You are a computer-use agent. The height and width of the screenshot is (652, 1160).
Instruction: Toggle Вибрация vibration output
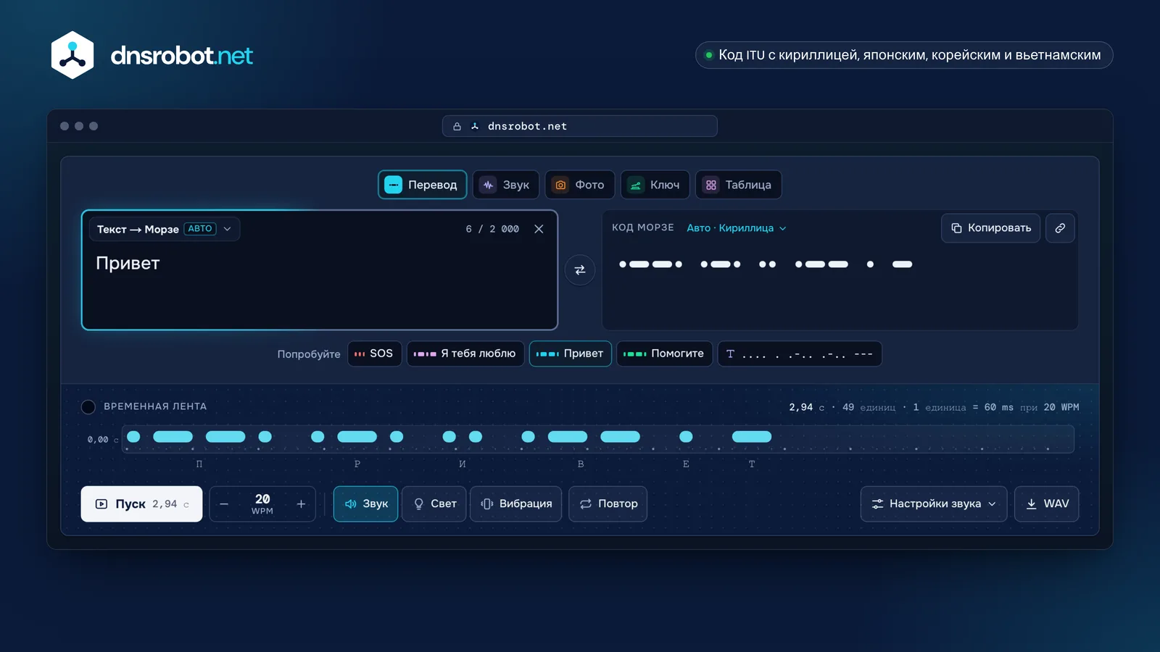pyautogui.click(x=516, y=504)
